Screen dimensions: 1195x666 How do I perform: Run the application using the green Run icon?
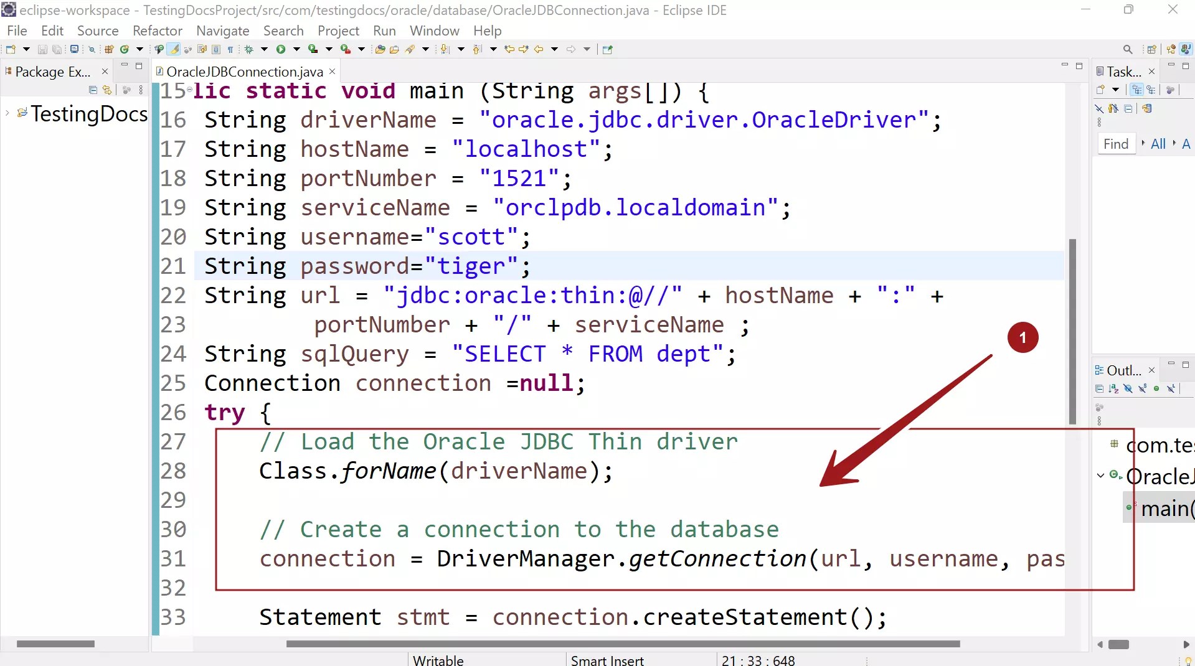(281, 49)
